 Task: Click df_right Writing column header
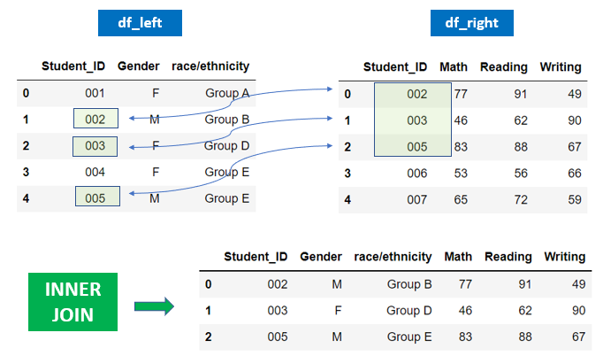[561, 66]
